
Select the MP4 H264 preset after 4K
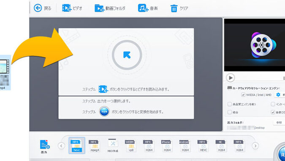[239, 145]
